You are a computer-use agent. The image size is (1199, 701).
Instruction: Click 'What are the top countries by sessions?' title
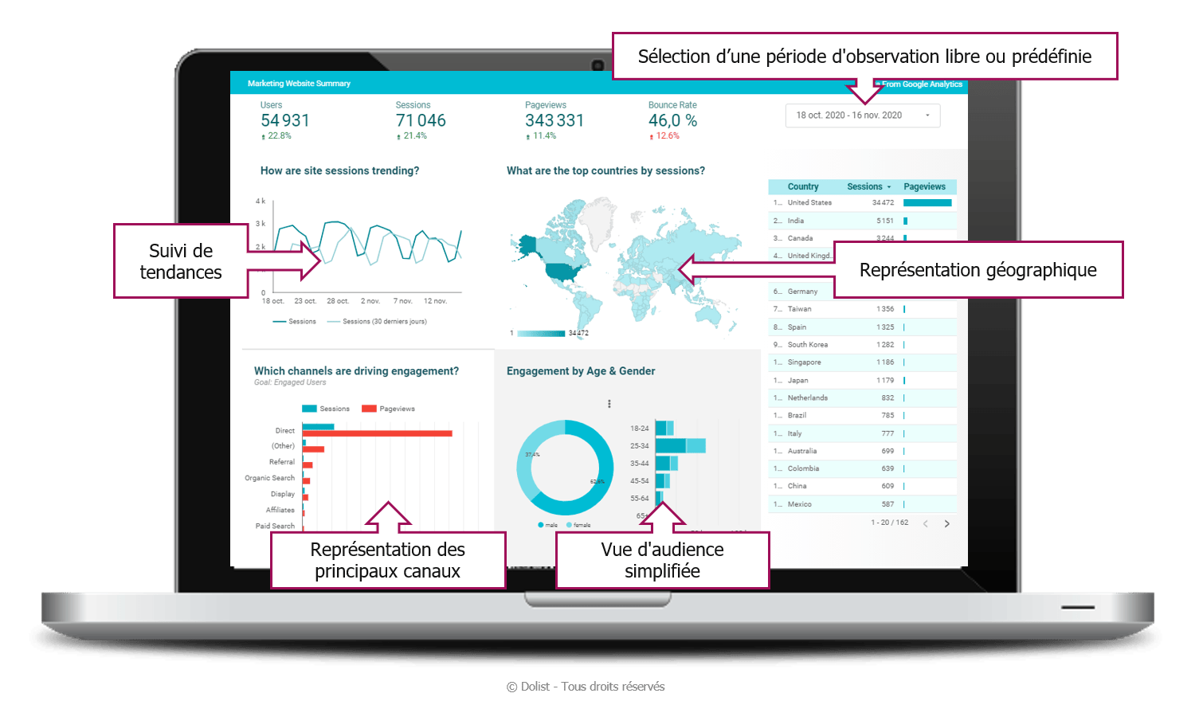605,170
